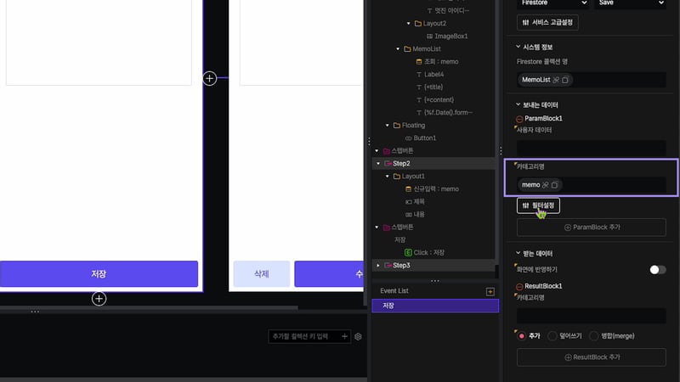Click the copy icon on the MemoList chip
This screenshot has width=680, height=382.
(565, 80)
